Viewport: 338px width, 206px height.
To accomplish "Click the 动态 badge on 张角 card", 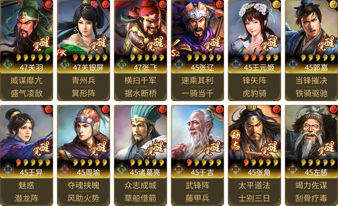I will pyautogui.click(x=235, y=140).
